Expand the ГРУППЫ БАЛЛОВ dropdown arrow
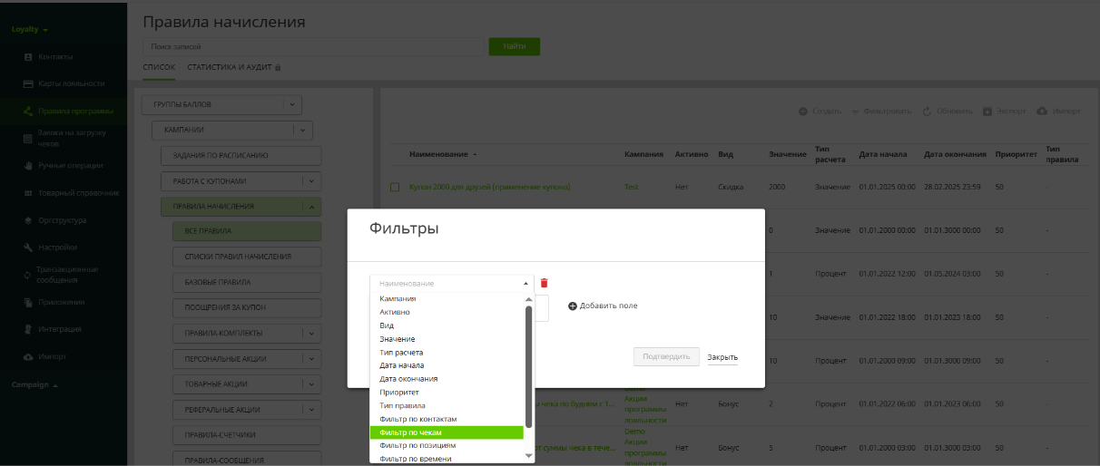 [x=292, y=104]
